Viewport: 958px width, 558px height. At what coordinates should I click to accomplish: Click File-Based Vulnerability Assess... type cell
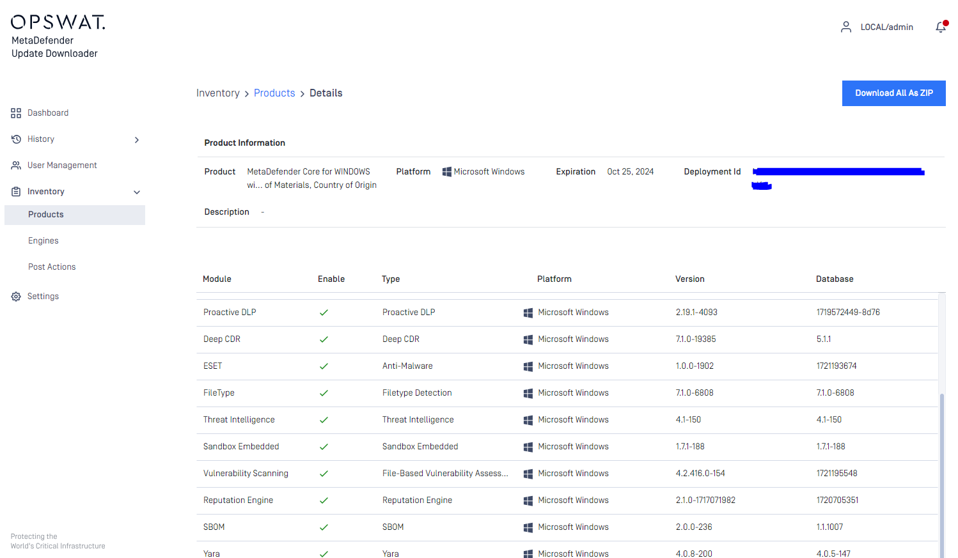(445, 474)
